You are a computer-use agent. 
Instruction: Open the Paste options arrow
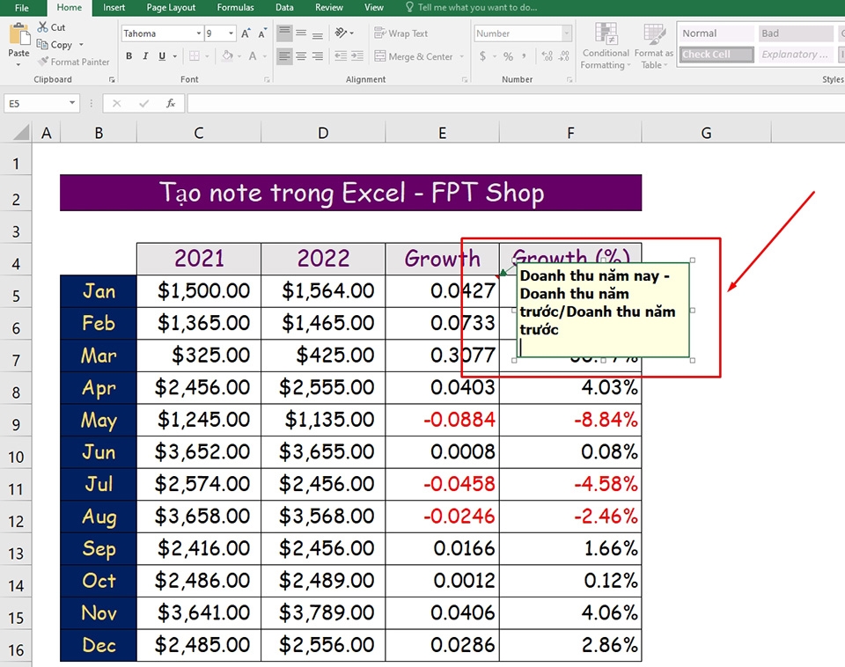click(18, 65)
